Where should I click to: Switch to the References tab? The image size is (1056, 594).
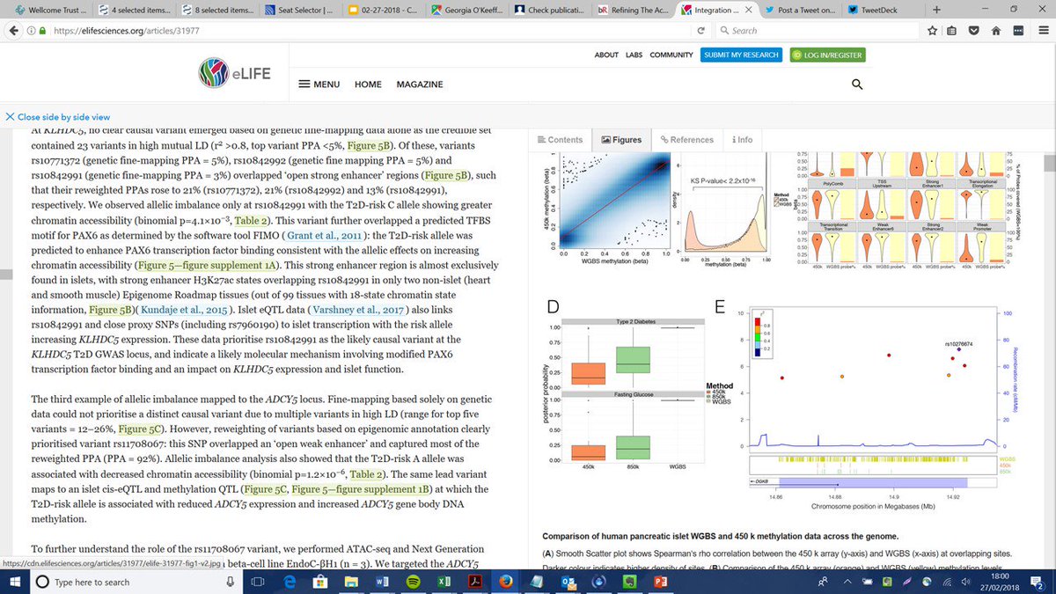[x=686, y=139]
